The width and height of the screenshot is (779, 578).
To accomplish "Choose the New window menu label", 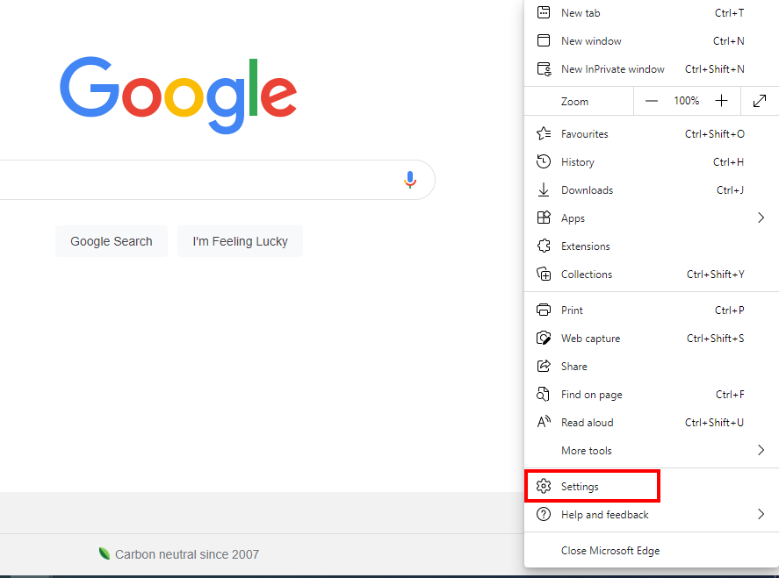I will click(591, 41).
